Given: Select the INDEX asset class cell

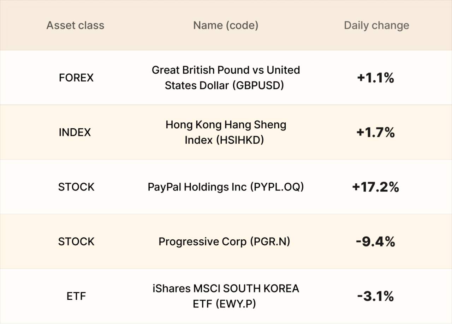Looking at the screenshot, I should click(x=75, y=132).
